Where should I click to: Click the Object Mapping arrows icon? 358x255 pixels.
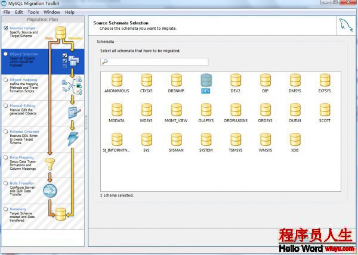pos(72,86)
